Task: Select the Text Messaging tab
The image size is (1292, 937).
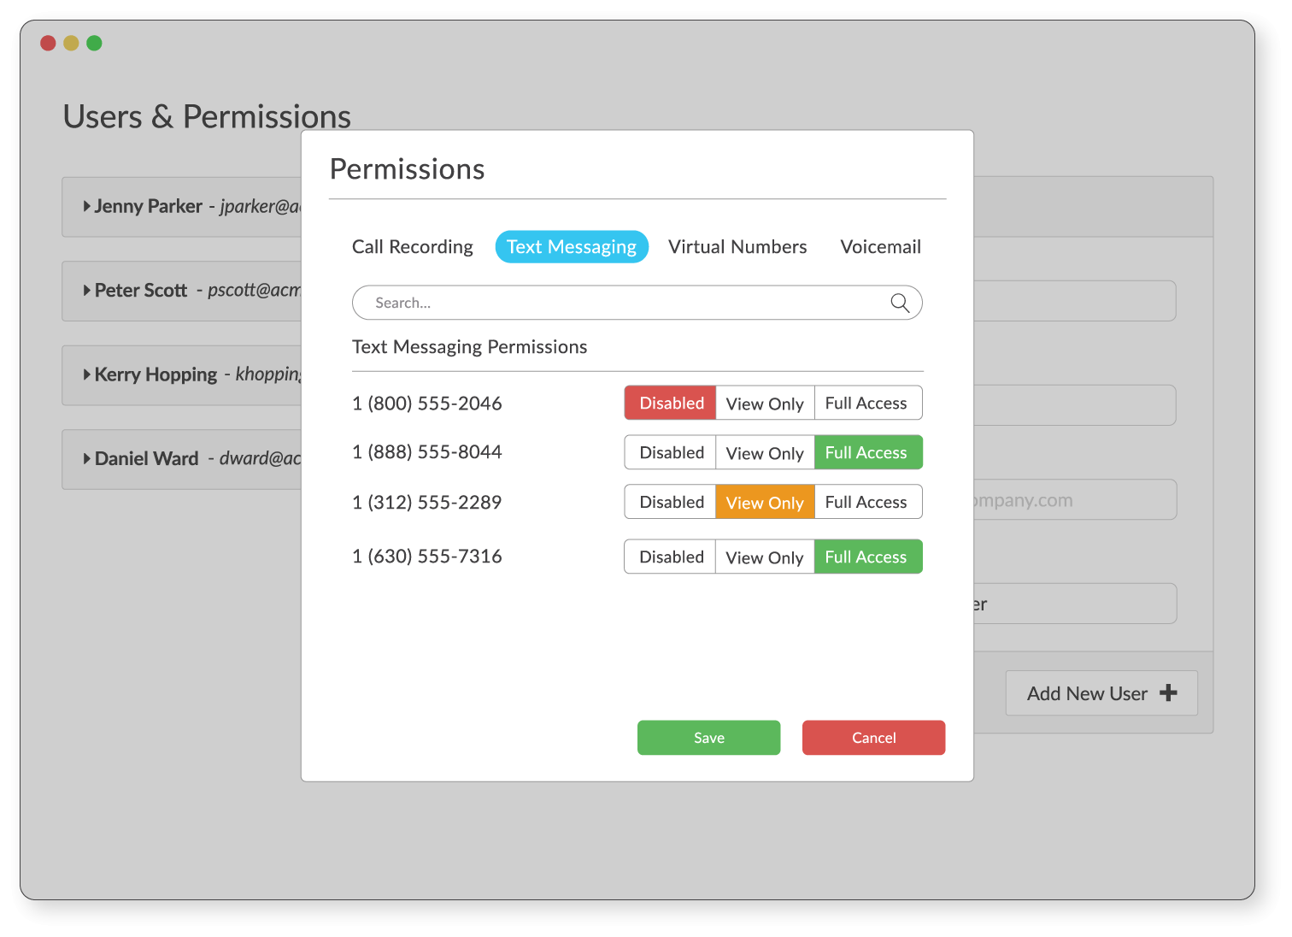Action: coord(572,247)
